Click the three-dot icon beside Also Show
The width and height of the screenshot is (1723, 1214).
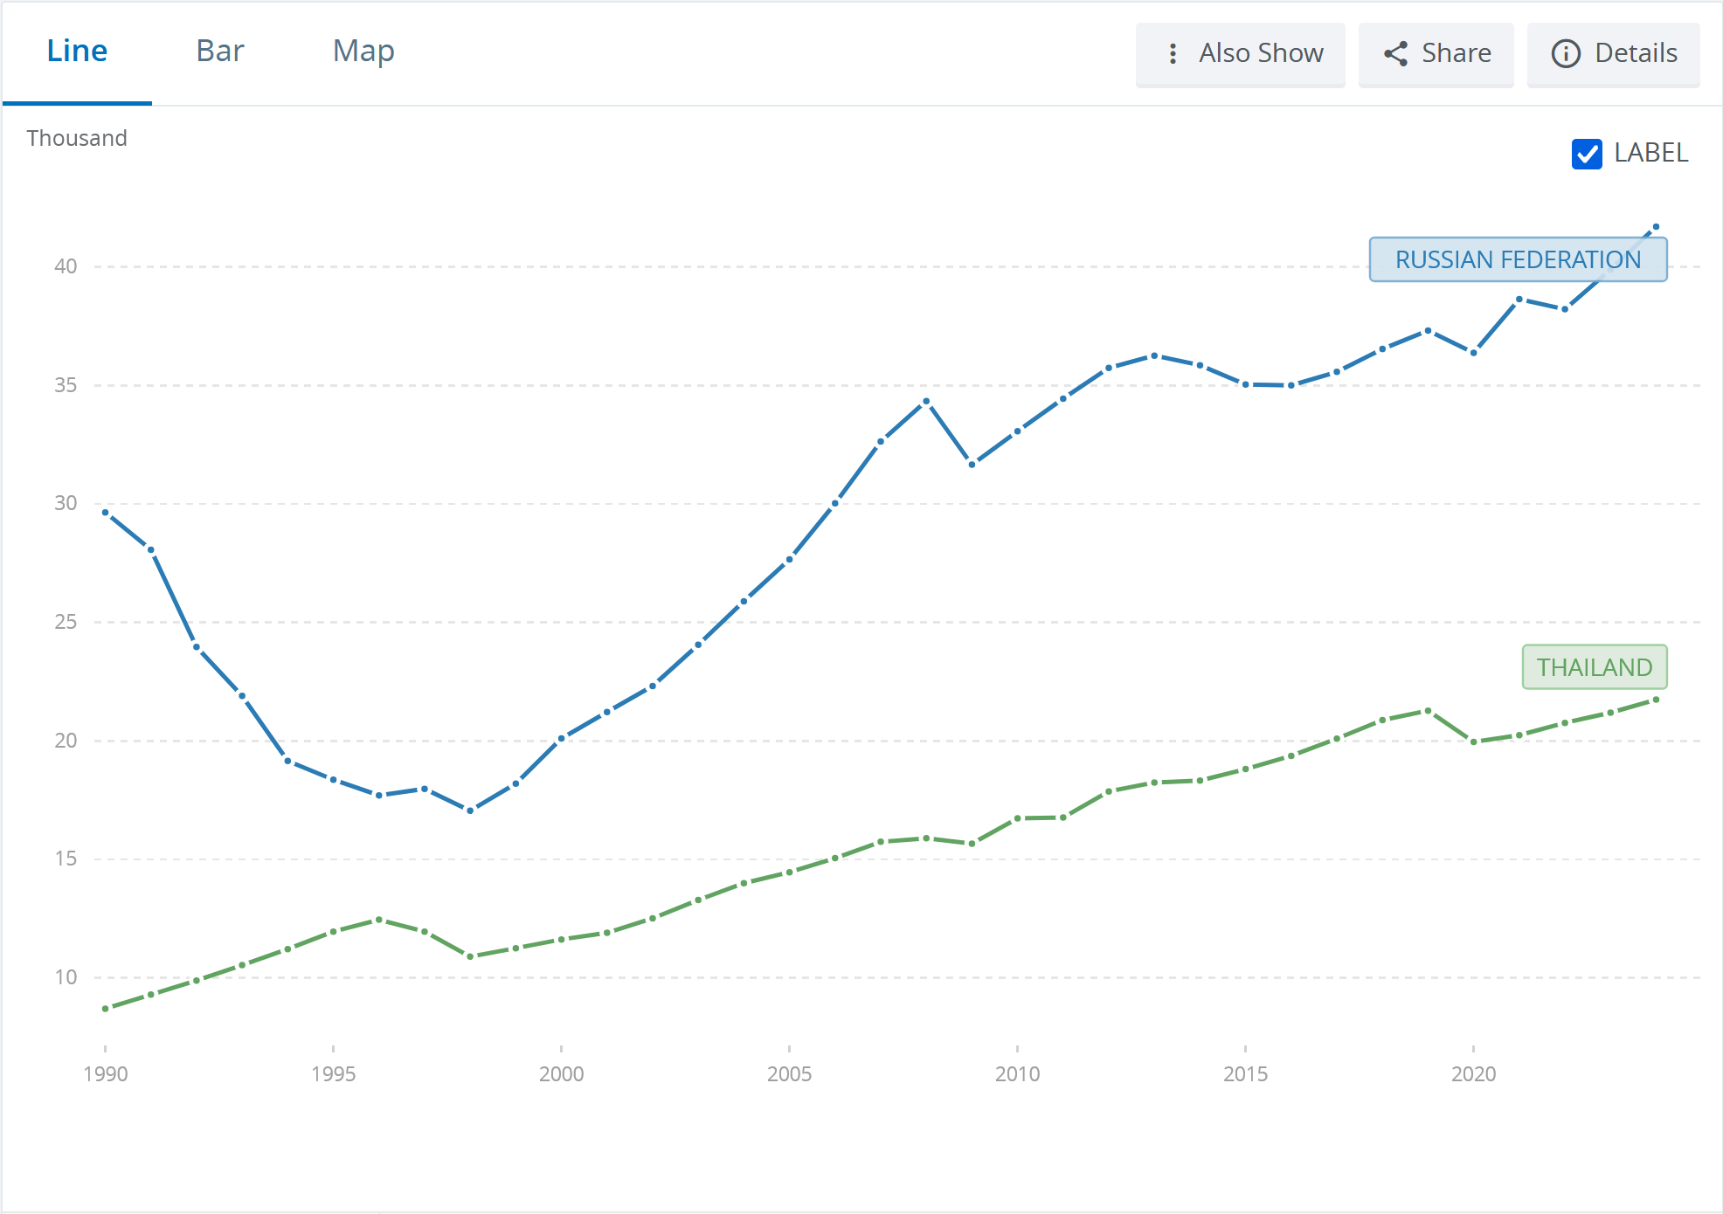click(1173, 54)
